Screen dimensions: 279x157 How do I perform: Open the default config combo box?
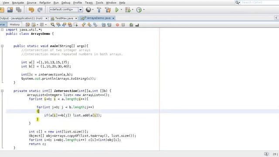(66, 10)
